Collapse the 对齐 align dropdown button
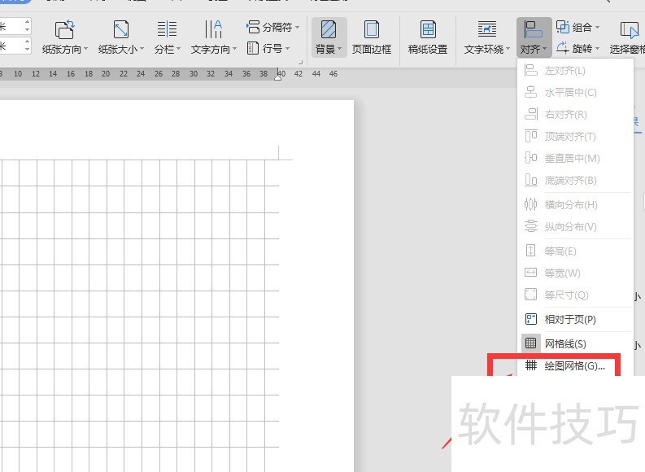This screenshot has height=472, width=645. click(x=534, y=37)
